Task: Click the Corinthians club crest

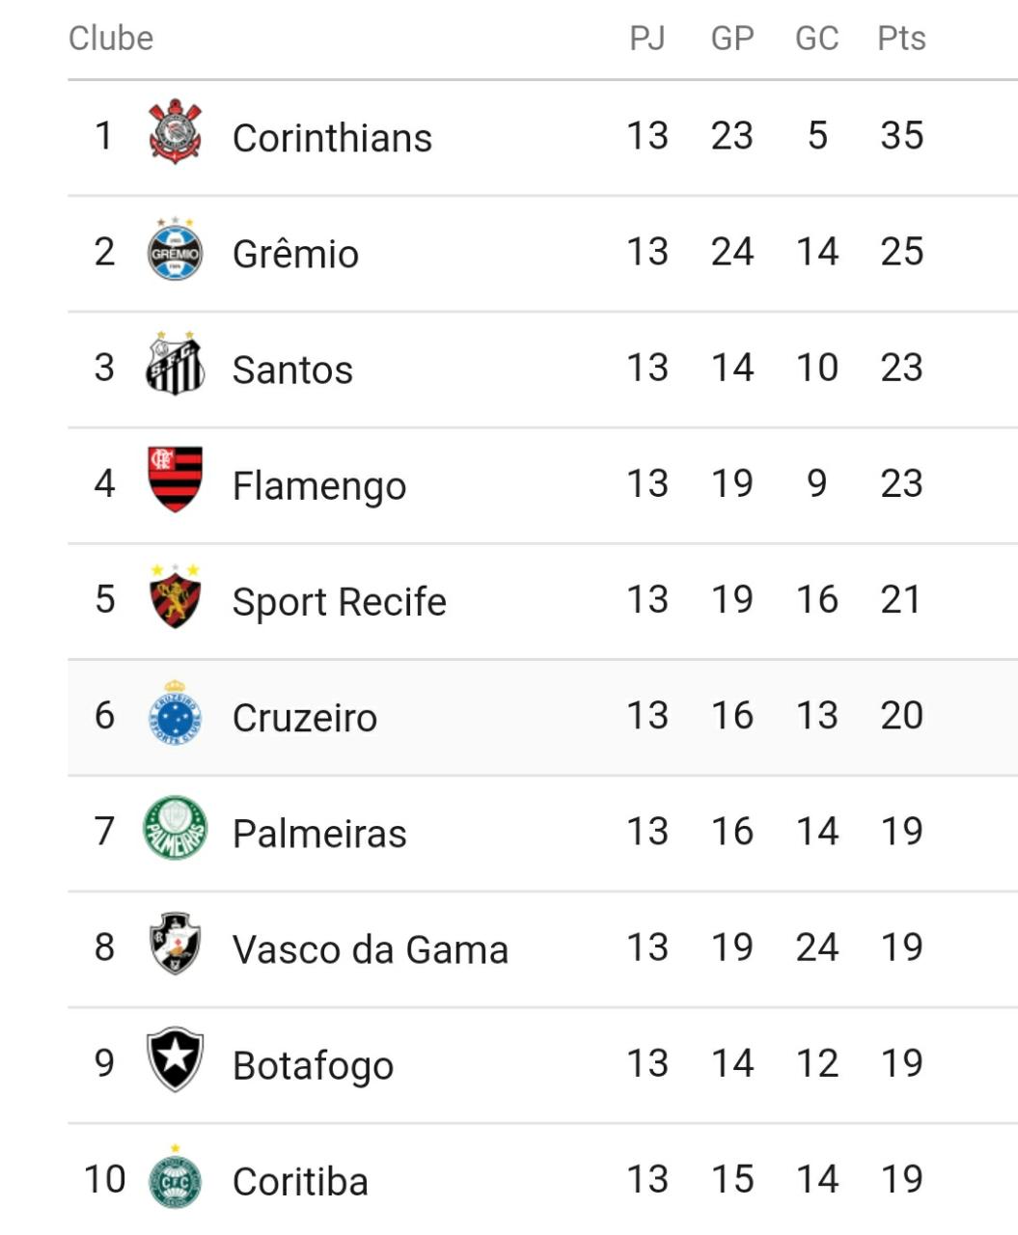Action: pyautogui.click(x=176, y=131)
